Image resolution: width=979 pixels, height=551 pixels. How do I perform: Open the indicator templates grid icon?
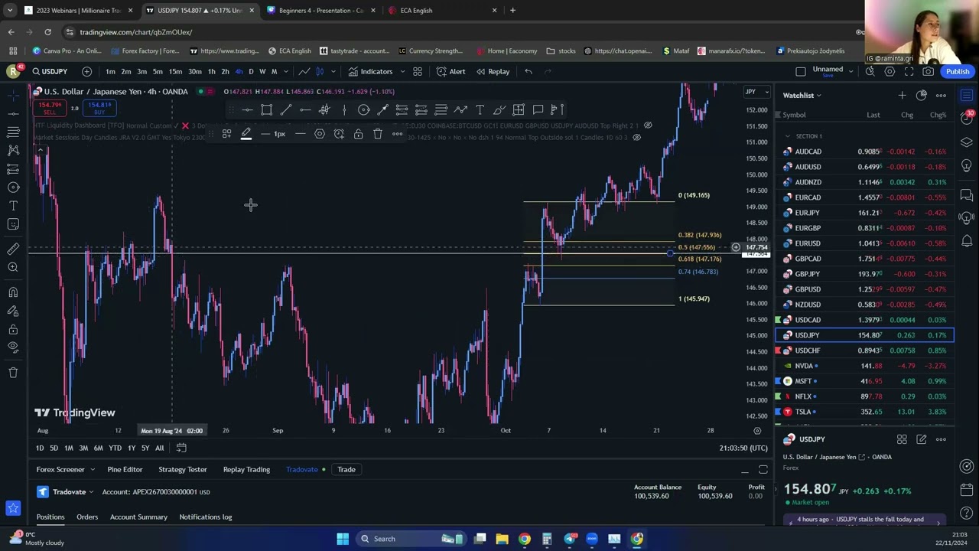[x=418, y=71]
